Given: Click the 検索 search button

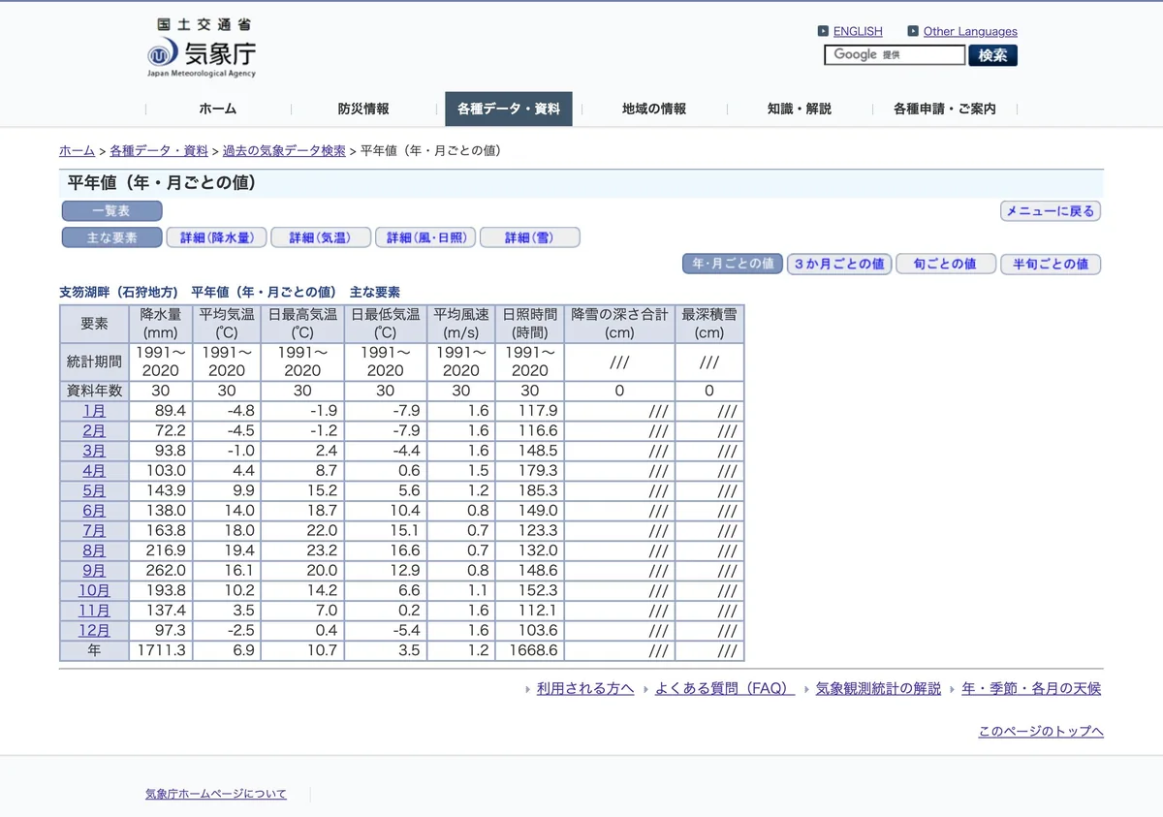Looking at the screenshot, I should pyautogui.click(x=992, y=55).
